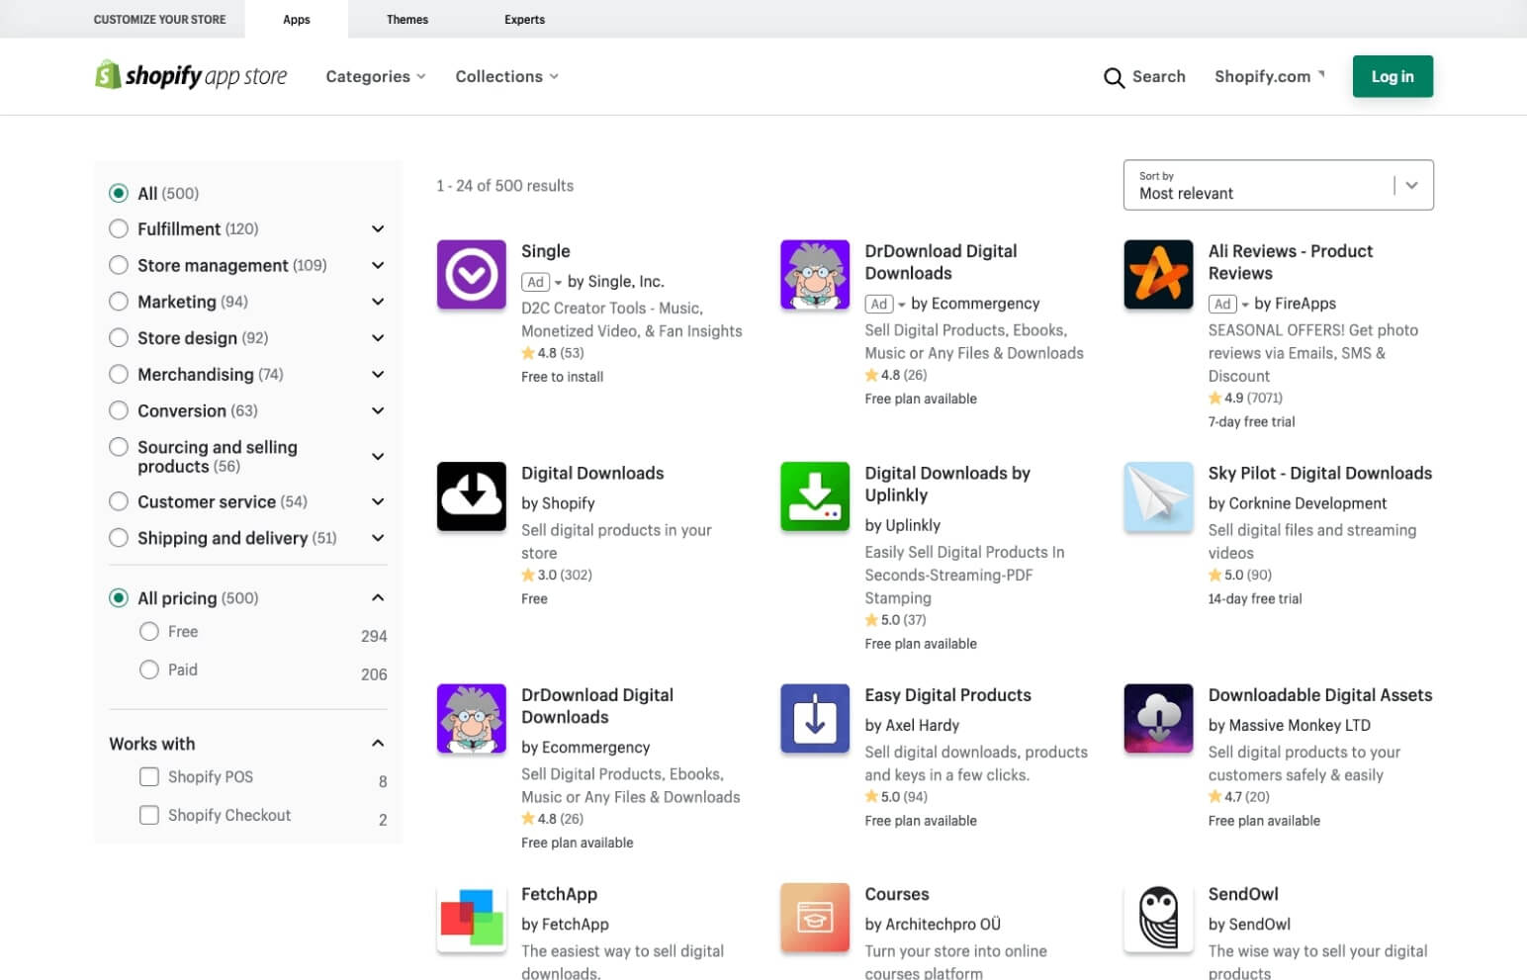This screenshot has height=980, width=1527.
Task: Collapse the Works with section
Action: [x=378, y=744]
